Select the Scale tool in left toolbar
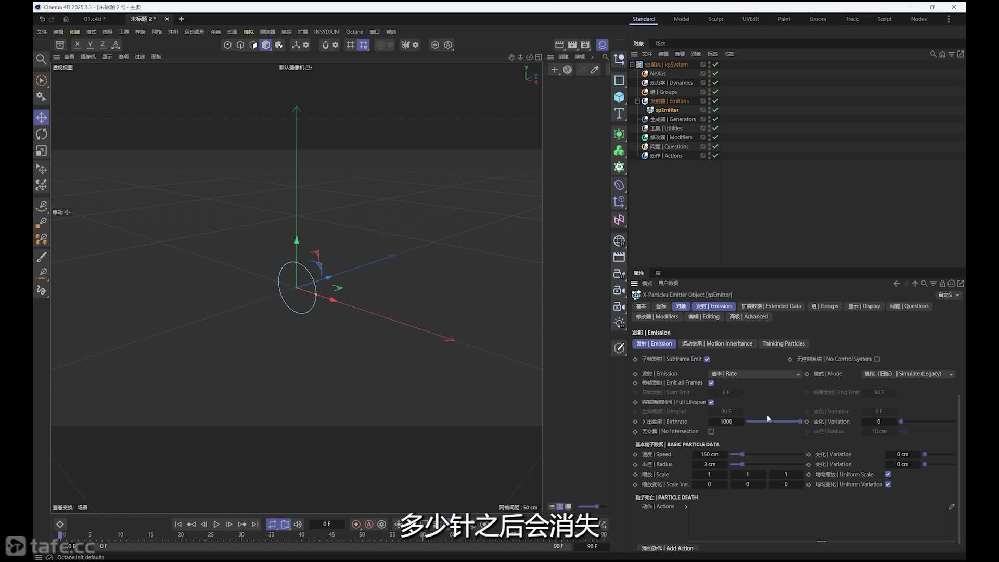Screen dimensions: 999x562 42,151
